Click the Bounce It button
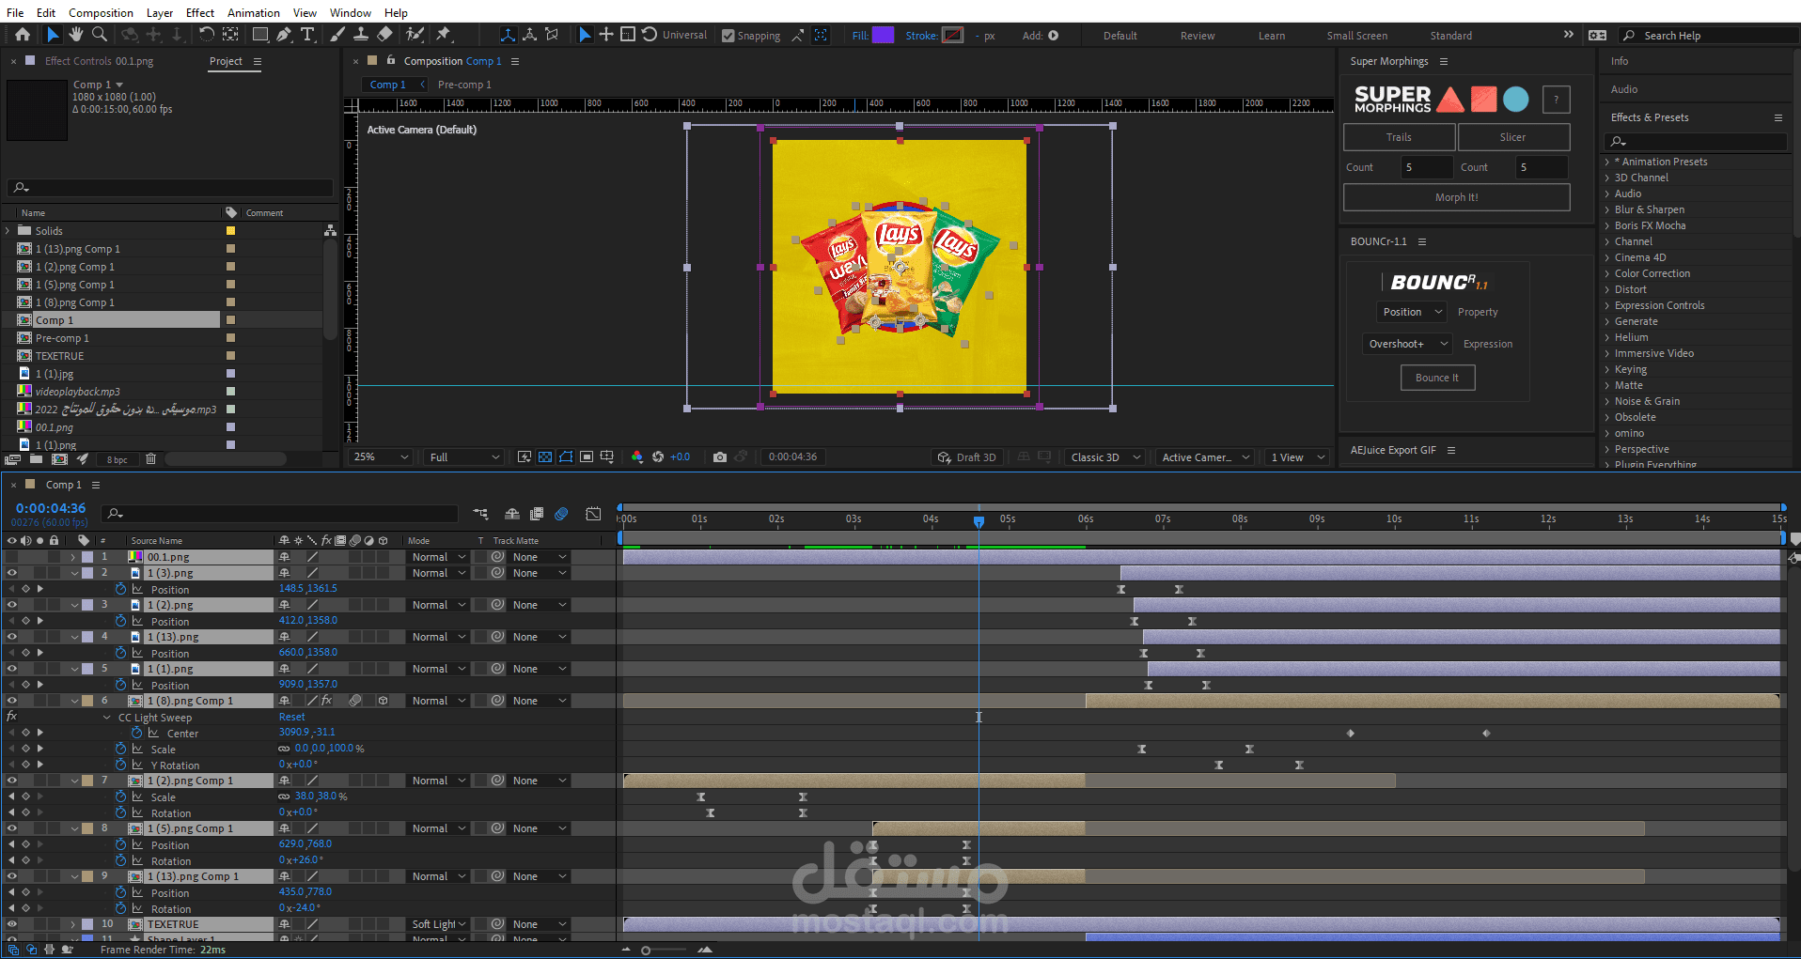This screenshot has width=1801, height=959. tap(1437, 378)
